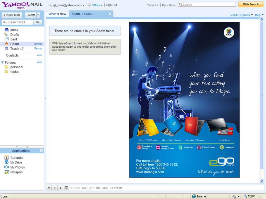Open the My Drive icon
The height and width of the screenshot is (199, 266).
tap(6, 162)
